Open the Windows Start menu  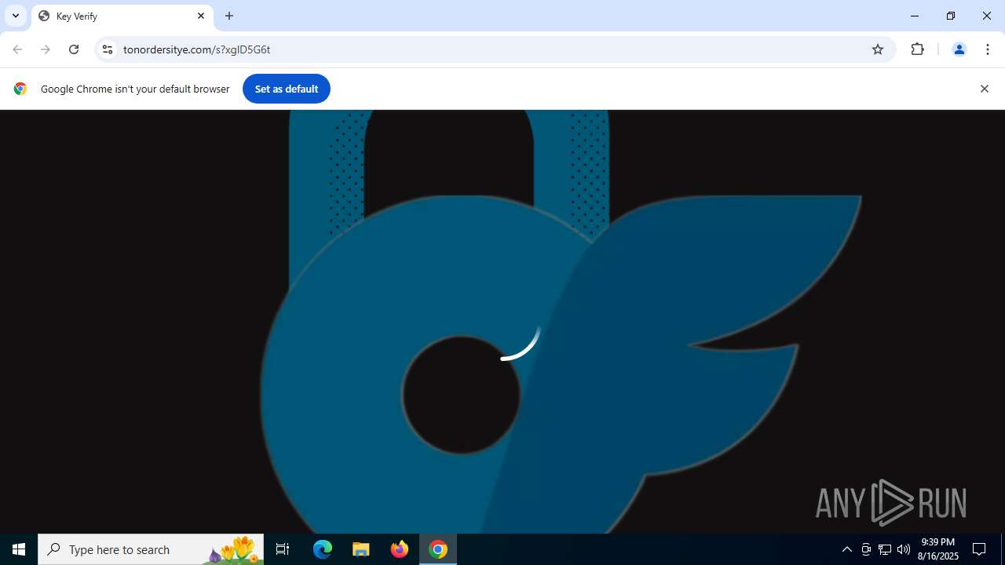pos(19,549)
